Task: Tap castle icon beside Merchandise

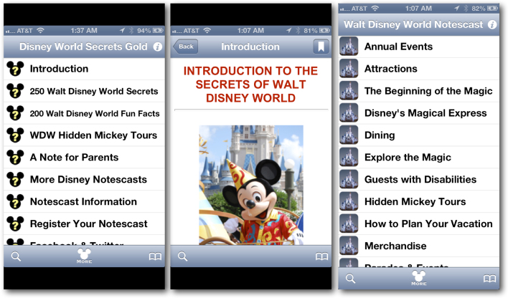Action: pos(349,246)
